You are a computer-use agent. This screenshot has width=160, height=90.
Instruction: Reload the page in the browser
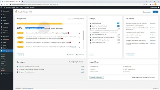[x=7, y=4]
